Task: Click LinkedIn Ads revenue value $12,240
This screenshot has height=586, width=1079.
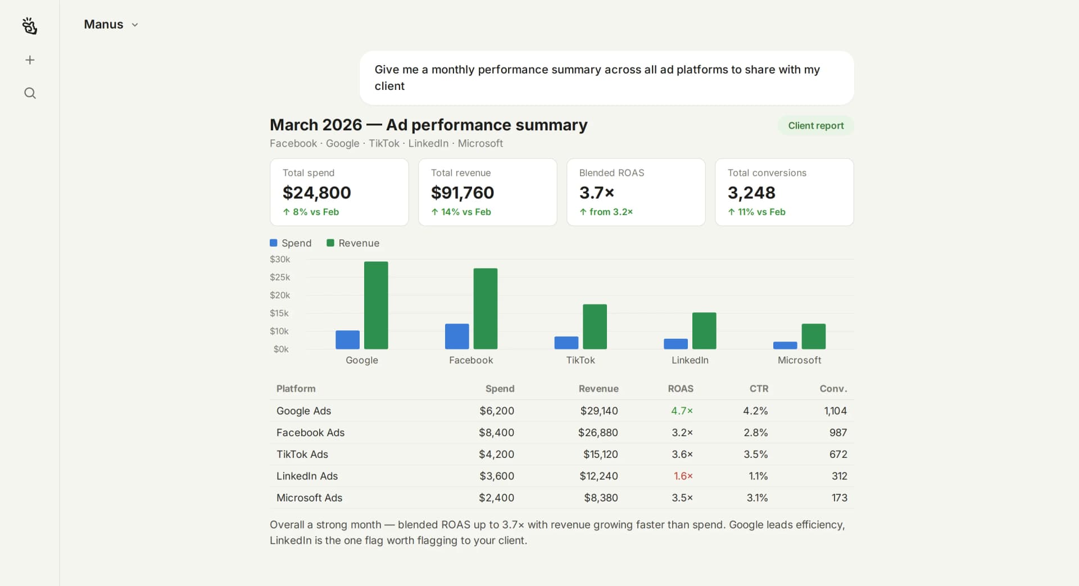Action: point(599,476)
